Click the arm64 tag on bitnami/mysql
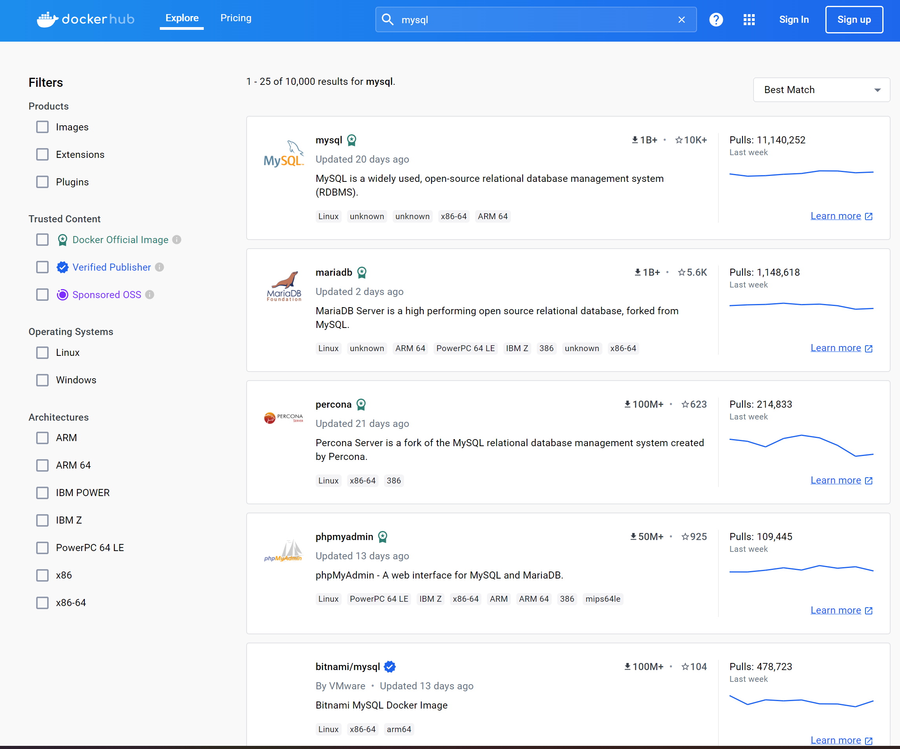 click(x=399, y=729)
